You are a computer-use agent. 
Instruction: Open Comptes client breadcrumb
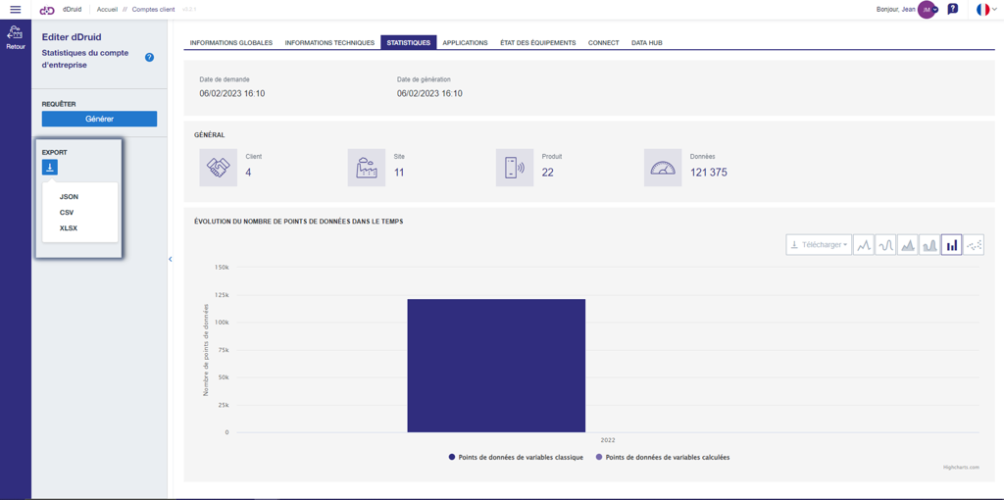click(154, 10)
